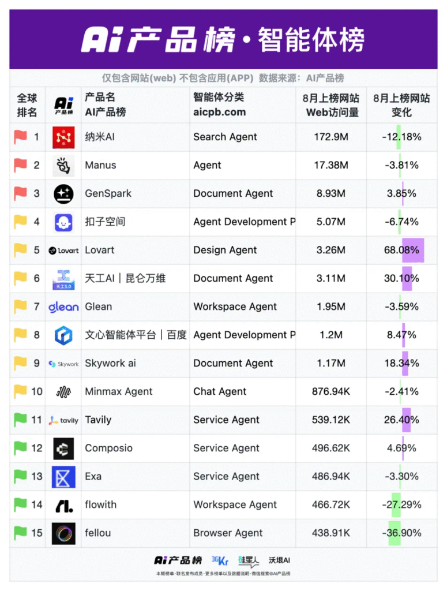Click the -12.18% change value
Screen dimensions: 447x591
coord(401,137)
